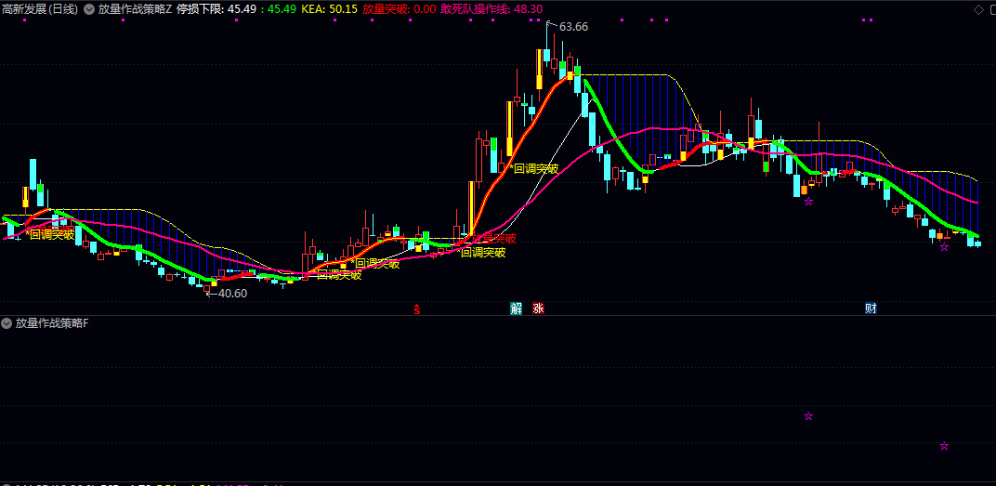
Task: Open the 涨 event marker
Action: (539, 309)
